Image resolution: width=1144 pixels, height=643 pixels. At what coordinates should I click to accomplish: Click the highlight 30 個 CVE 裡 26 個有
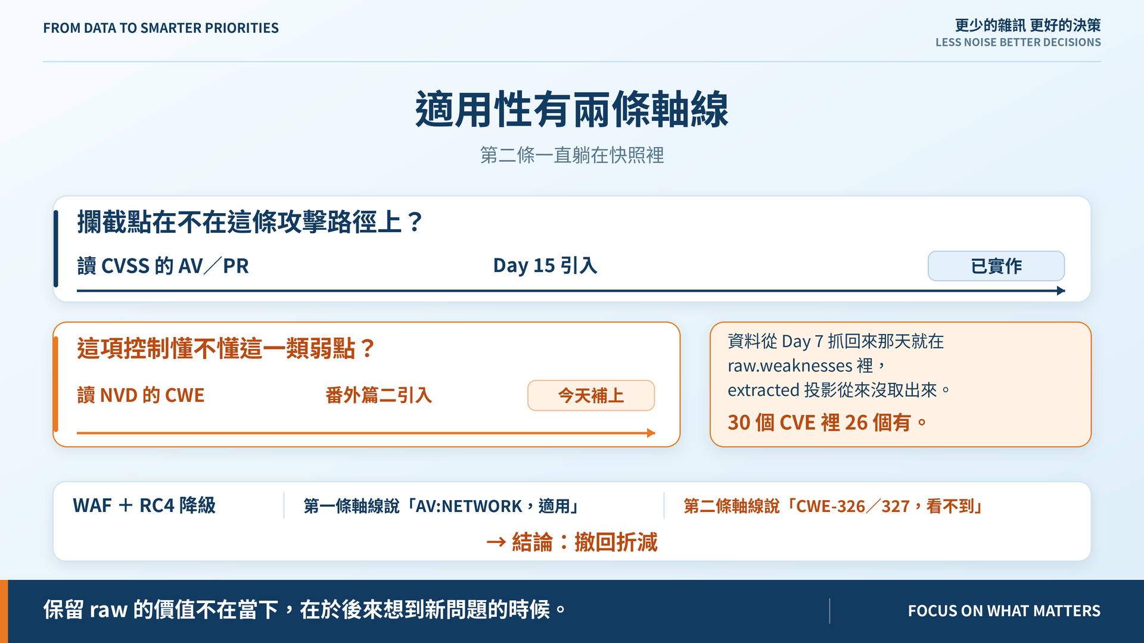pyautogui.click(x=828, y=423)
